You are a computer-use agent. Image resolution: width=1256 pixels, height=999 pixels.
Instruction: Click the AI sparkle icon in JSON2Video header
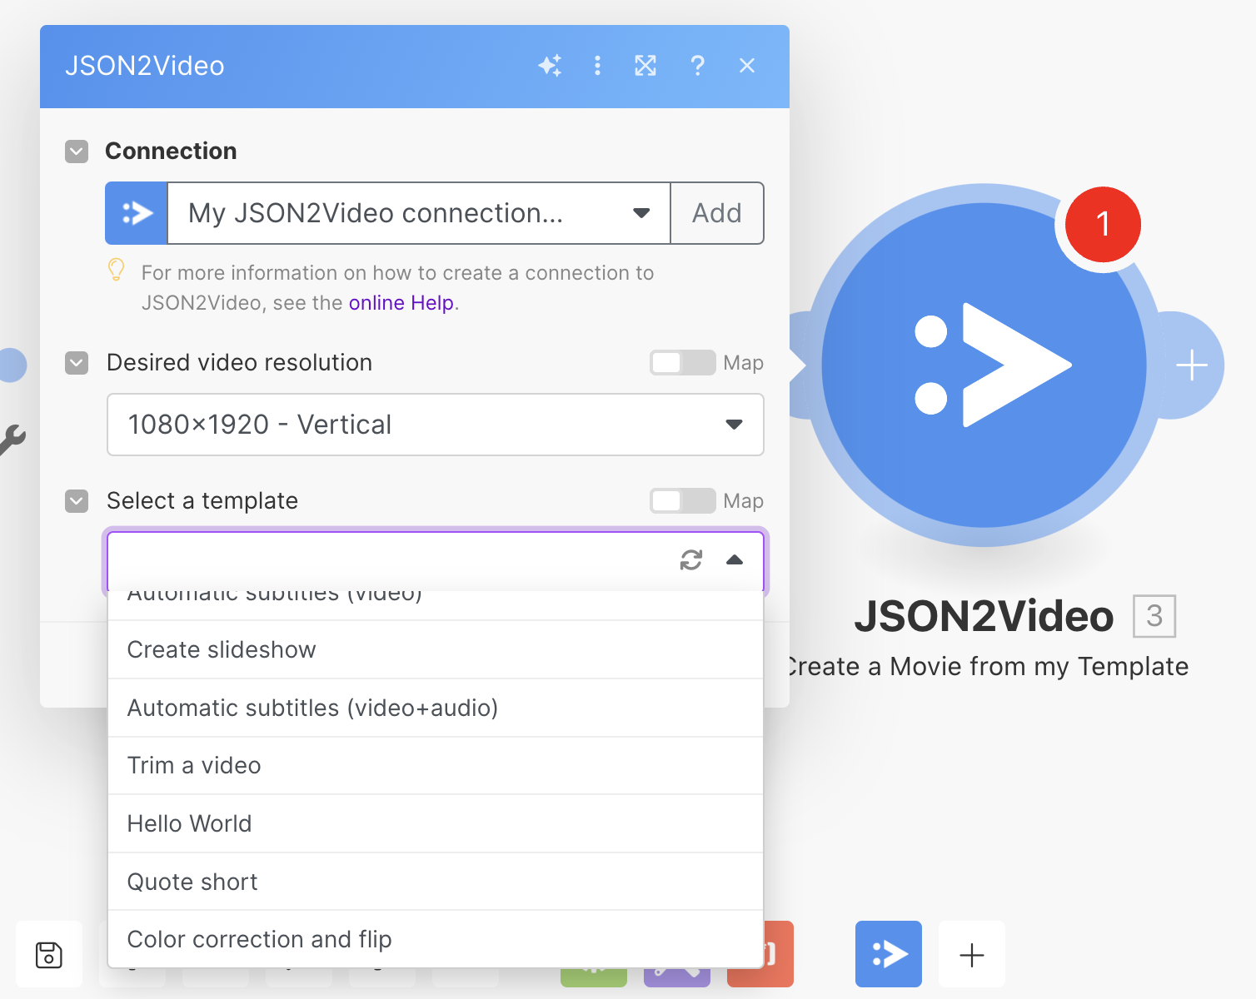550,66
